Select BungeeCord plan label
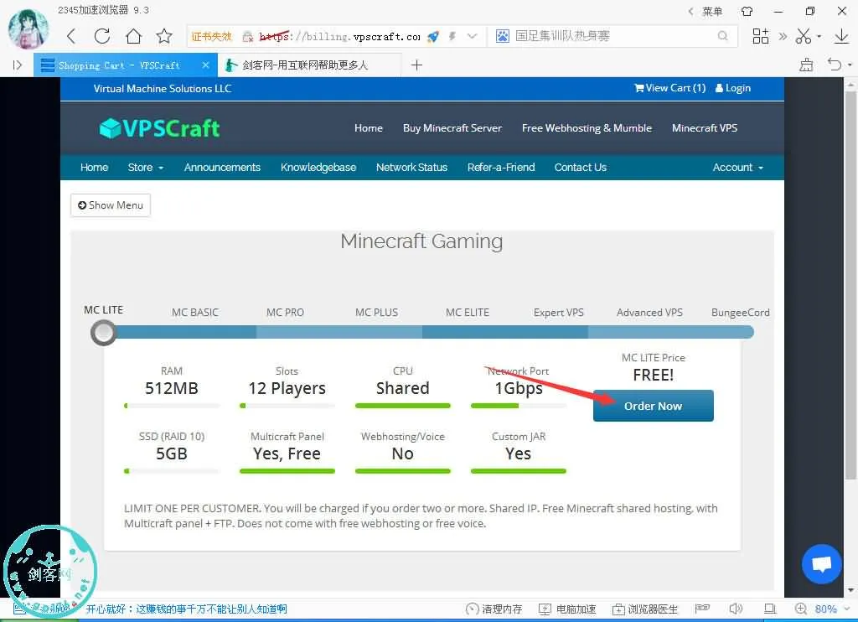Image resolution: width=858 pixels, height=622 pixels. (x=741, y=313)
